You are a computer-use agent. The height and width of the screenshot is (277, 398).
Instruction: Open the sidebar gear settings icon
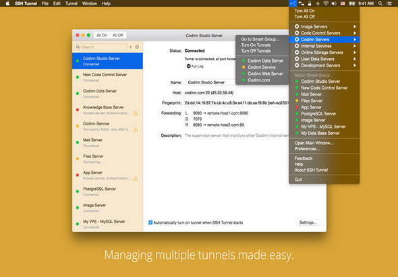137,47
